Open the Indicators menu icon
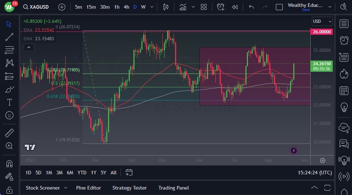The height and width of the screenshot is (195, 352). [183, 7]
